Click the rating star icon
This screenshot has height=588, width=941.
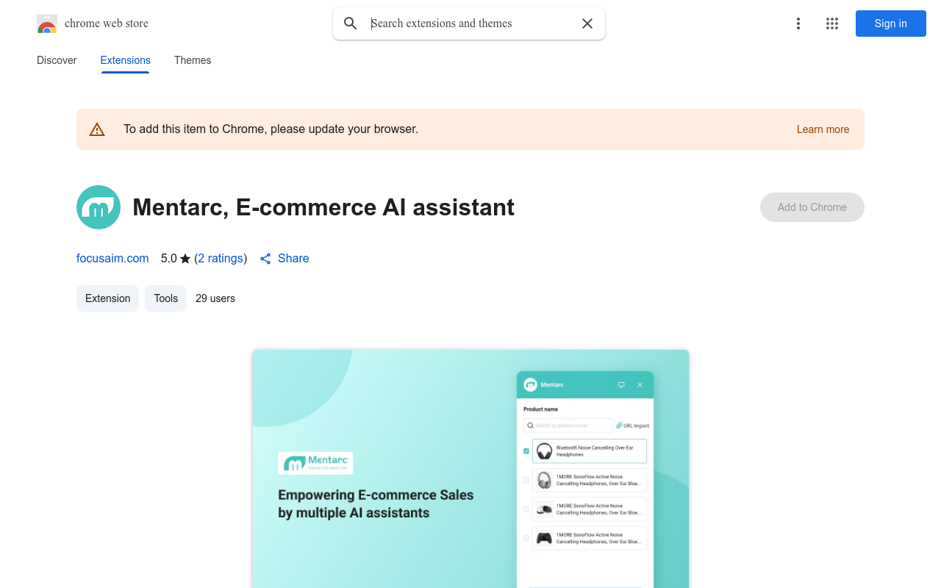(x=185, y=259)
